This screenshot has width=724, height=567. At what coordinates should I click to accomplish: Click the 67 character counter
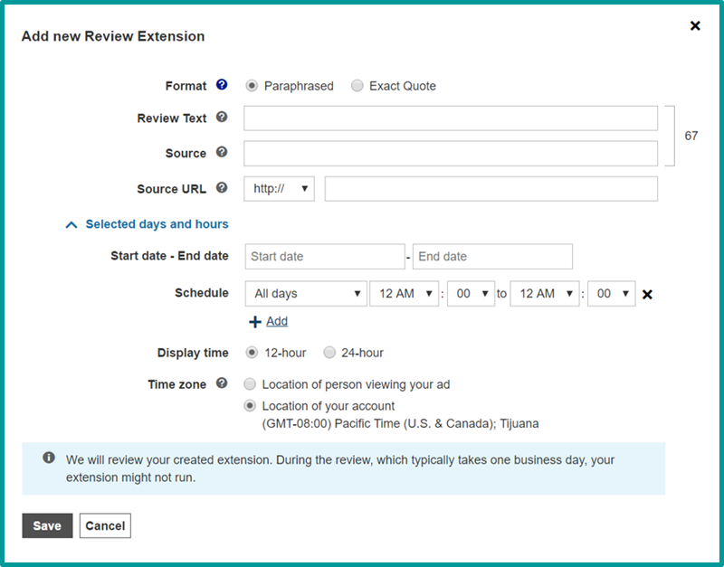pos(691,136)
